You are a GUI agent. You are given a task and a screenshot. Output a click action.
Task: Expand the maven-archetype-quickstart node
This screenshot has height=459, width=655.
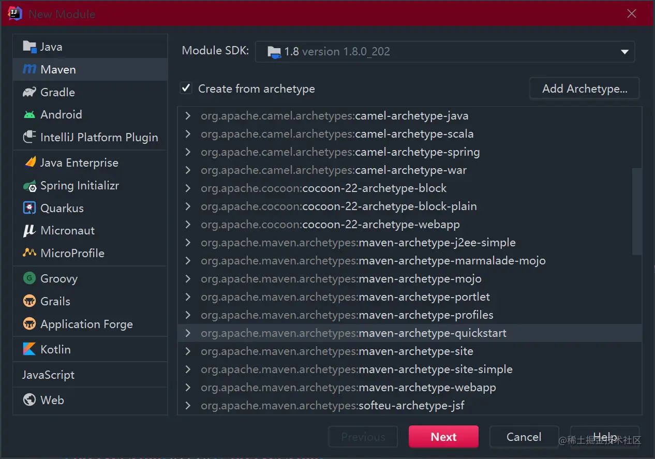(x=188, y=333)
